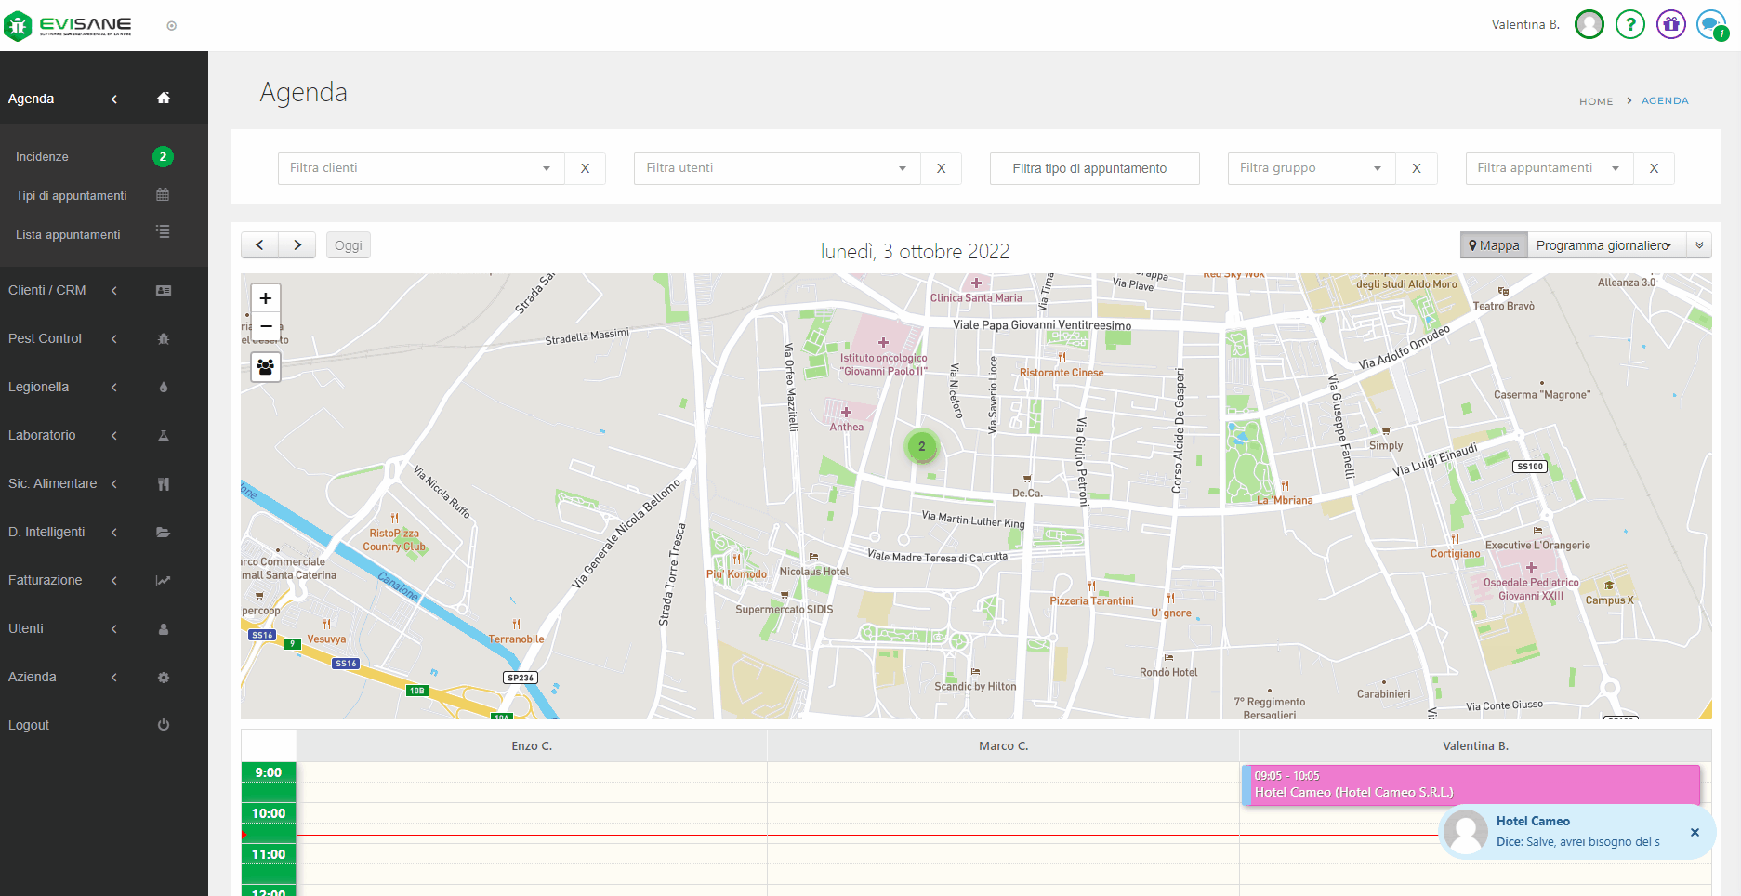1741x896 pixels.
Task: Click the Oggi button
Action: click(349, 245)
